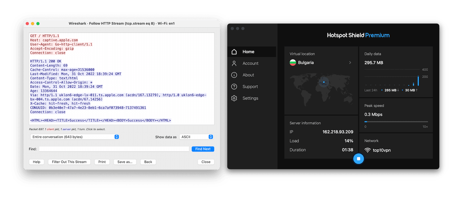This screenshot has width=464, height=198.
Task: Click the Hotspot Shield Premium logo
Action: 358,35
